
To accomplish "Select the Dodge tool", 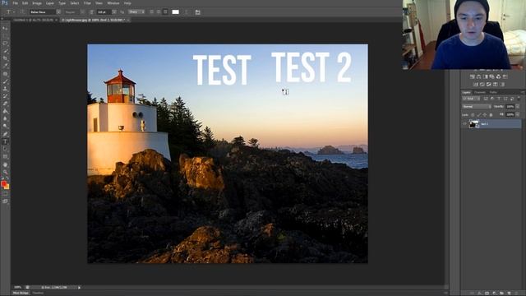I will click(x=5, y=126).
